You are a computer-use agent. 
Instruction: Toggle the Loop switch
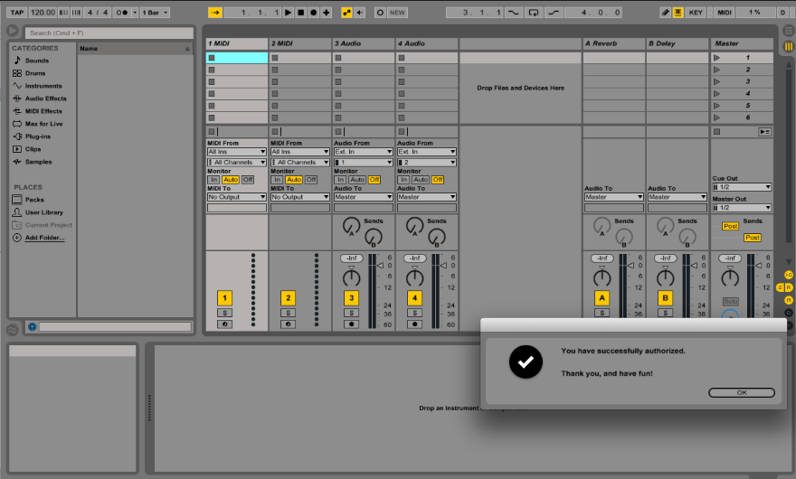(x=534, y=12)
